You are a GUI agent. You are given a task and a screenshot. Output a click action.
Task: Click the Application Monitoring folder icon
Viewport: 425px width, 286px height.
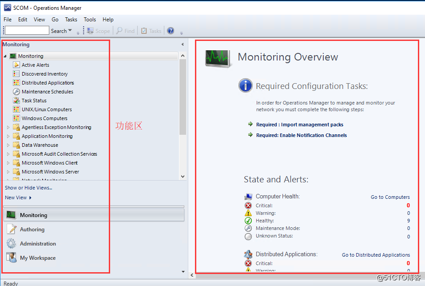coord(16,136)
